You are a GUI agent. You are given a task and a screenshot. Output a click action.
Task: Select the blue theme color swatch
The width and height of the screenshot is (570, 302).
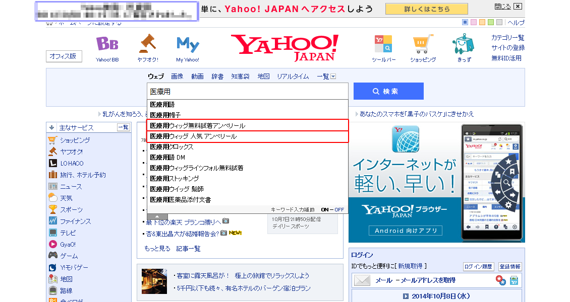(x=465, y=23)
